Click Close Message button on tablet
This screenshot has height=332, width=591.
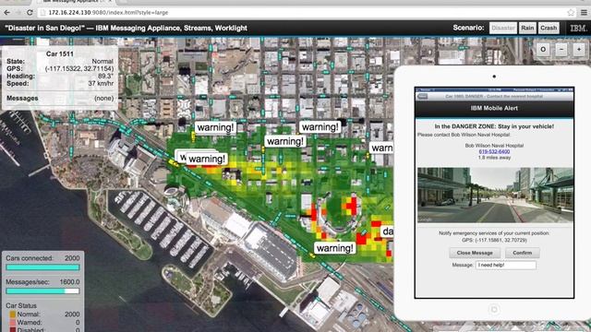pyautogui.click(x=475, y=253)
